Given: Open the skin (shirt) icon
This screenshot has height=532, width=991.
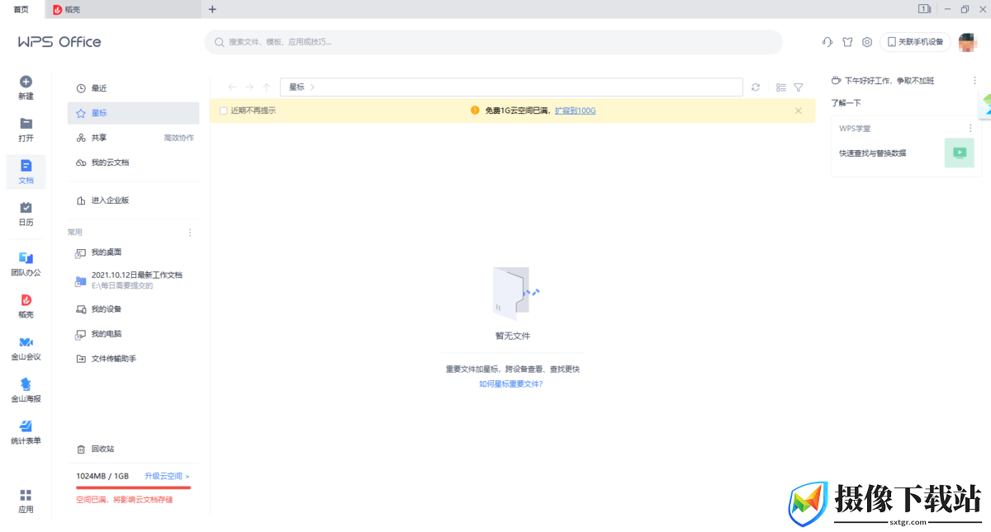Looking at the screenshot, I should tap(847, 42).
